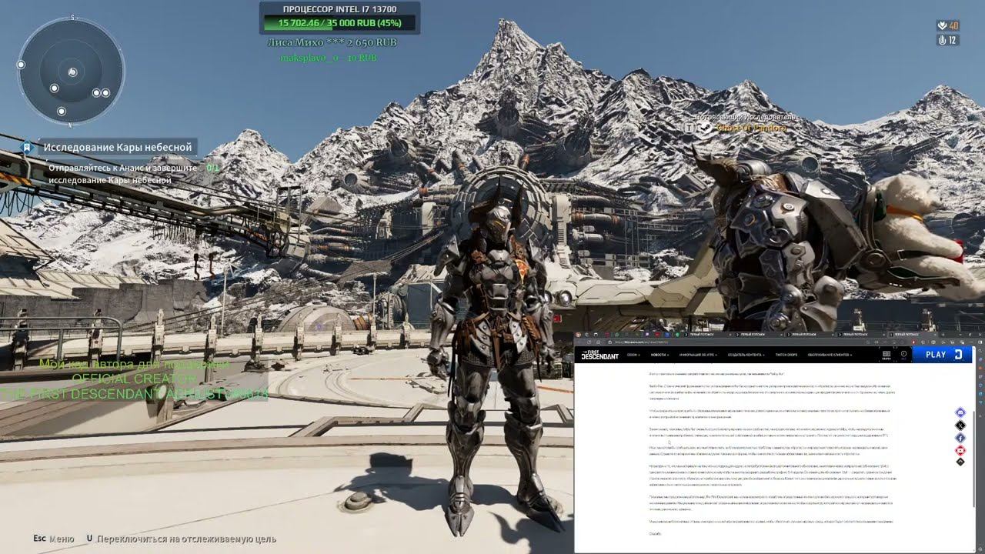Click the quest objective text about Анаис
The height and width of the screenshot is (554, 985).
click(122, 174)
